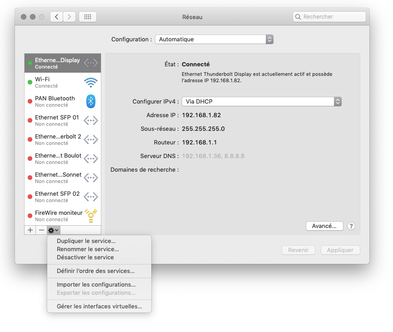Open the gear action menu
393x332 pixels.
(54, 230)
